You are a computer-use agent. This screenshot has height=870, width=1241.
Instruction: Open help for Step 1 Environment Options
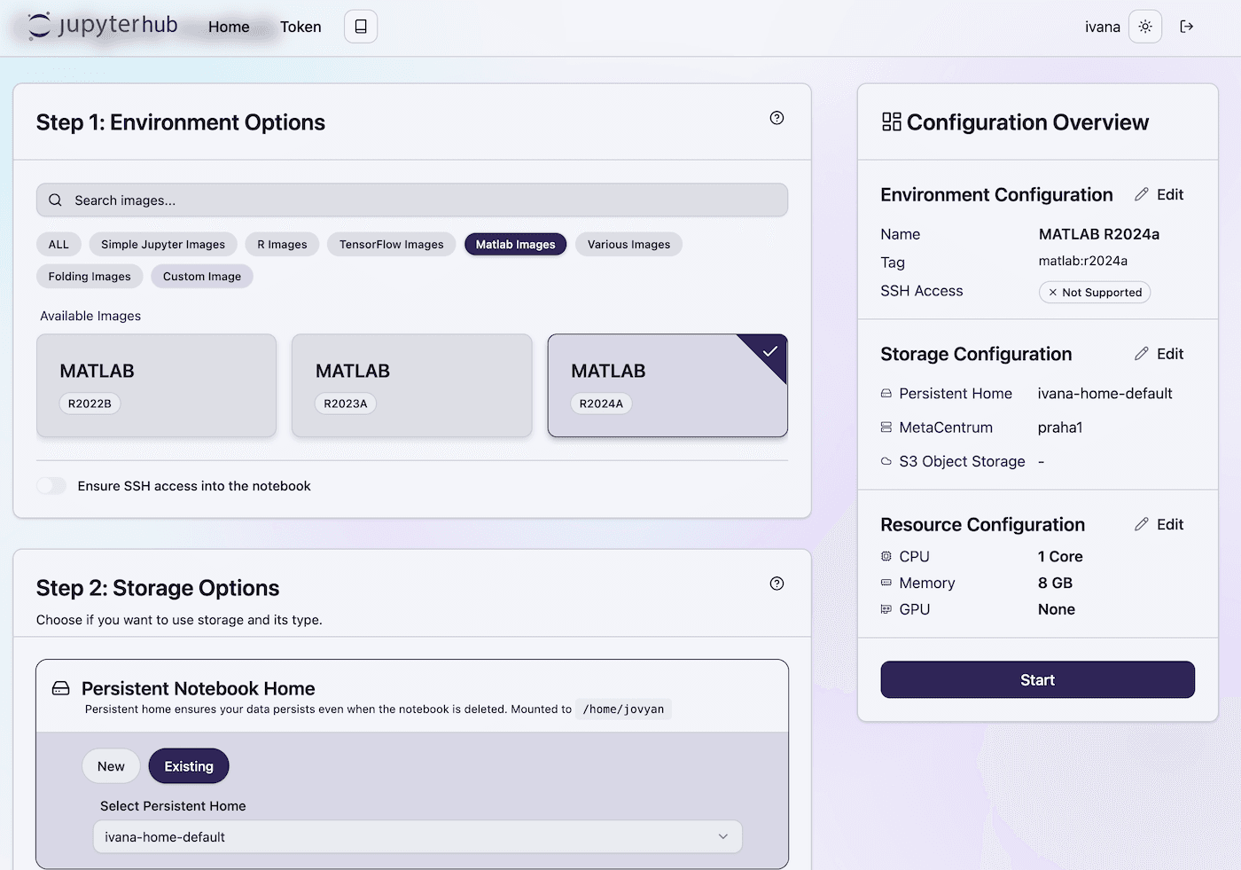pyautogui.click(x=777, y=118)
